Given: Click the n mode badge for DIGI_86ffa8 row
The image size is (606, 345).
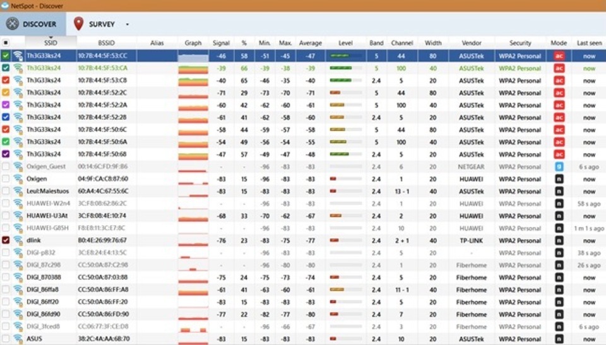Looking at the screenshot, I should tap(559, 289).
